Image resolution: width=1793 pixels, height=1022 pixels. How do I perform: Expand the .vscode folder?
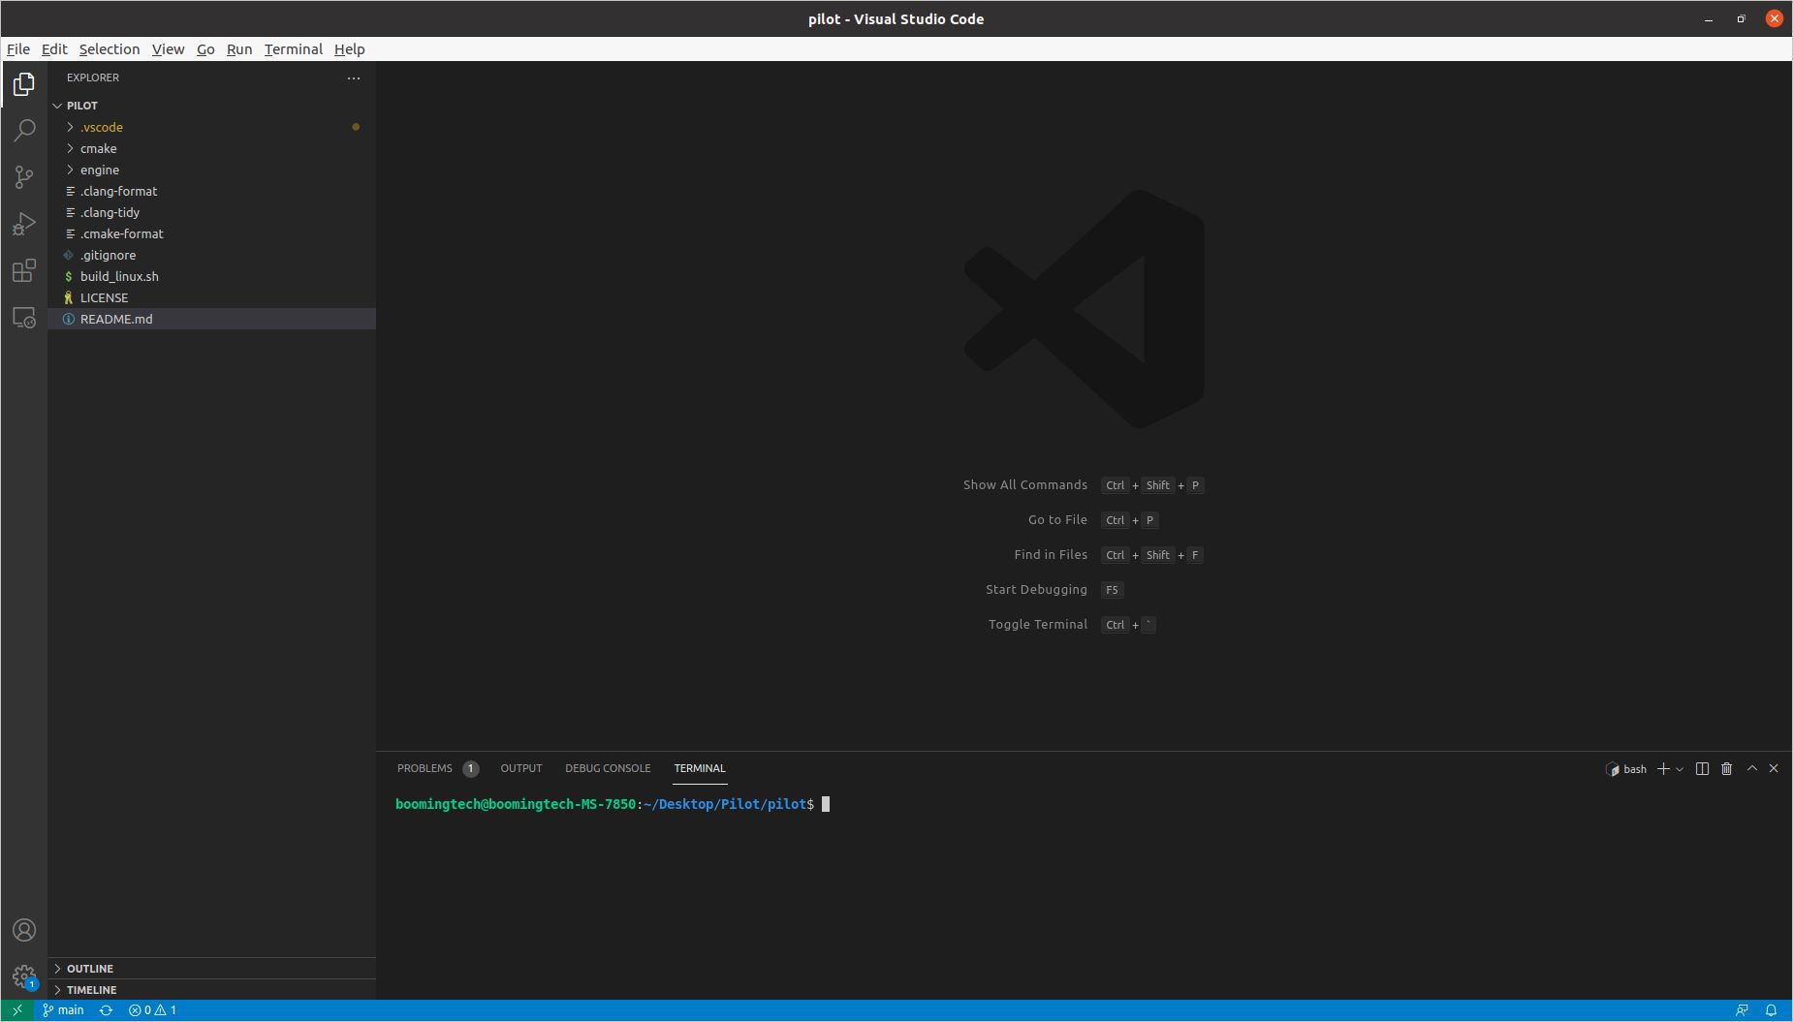[x=211, y=127]
